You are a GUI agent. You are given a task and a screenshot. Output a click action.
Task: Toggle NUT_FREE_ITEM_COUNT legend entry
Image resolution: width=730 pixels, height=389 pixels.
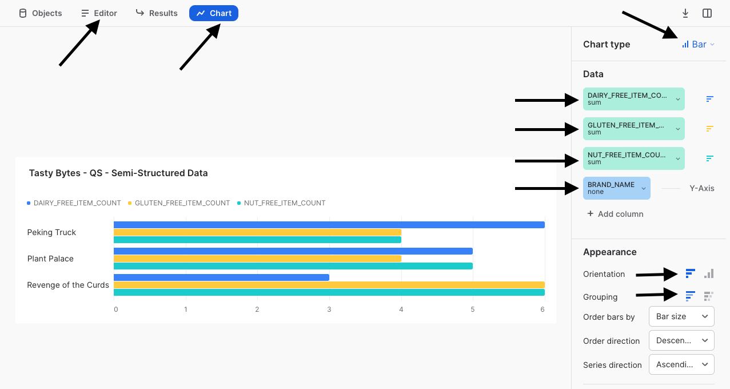click(x=281, y=203)
